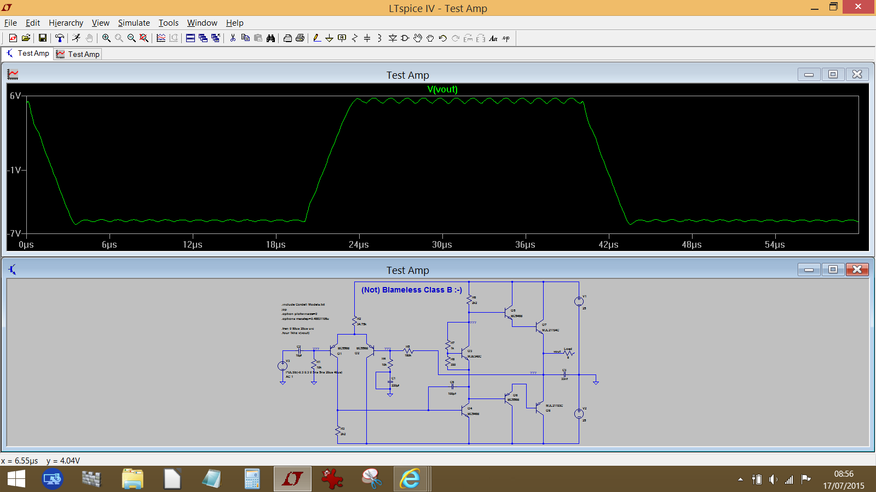Image resolution: width=876 pixels, height=492 pixels.
Task: Open the Tools menu
Action: [x=169, y=22]
